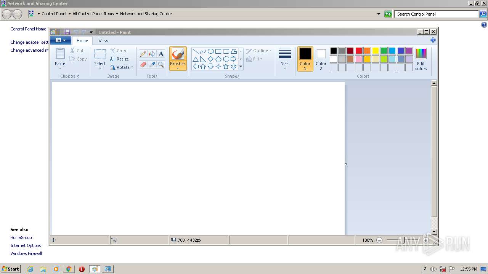Click the volume speaker tray icon

(433, 269)
